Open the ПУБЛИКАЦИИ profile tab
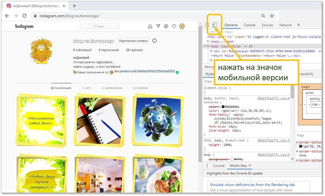This screenshot has width=325, height=196. pos(61,88)
